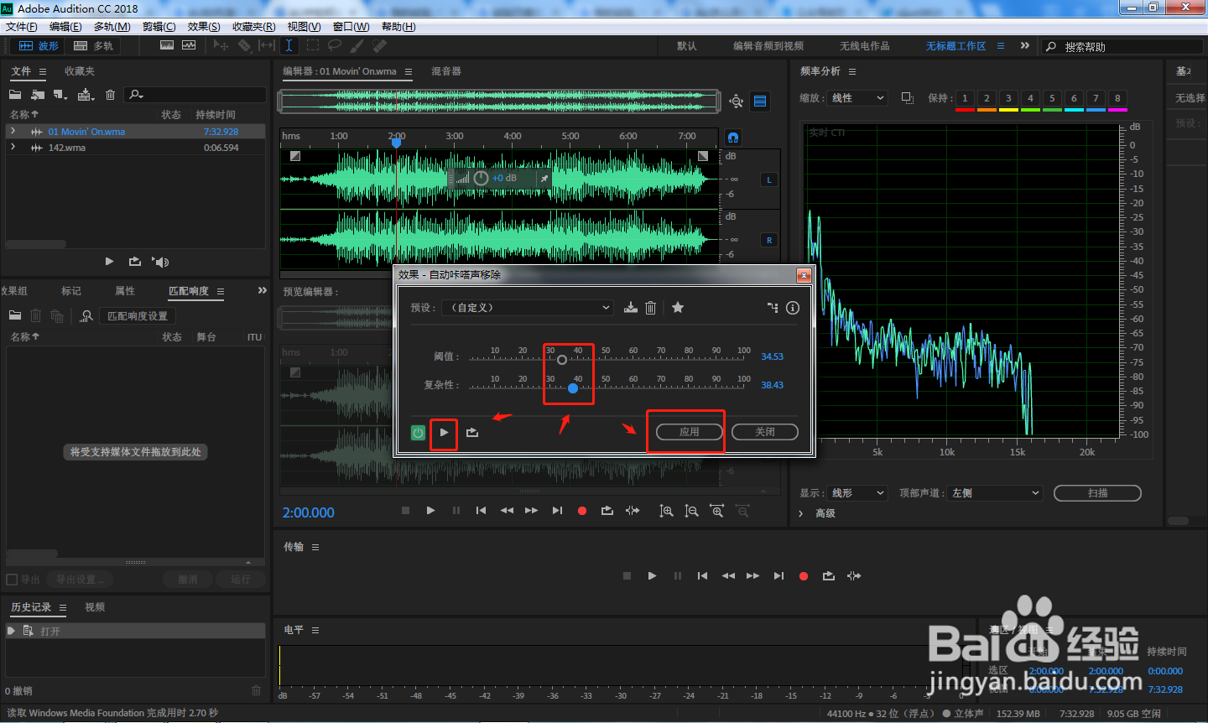
Task: Toggle the R channel enable button
Action: tap(769, 240)
